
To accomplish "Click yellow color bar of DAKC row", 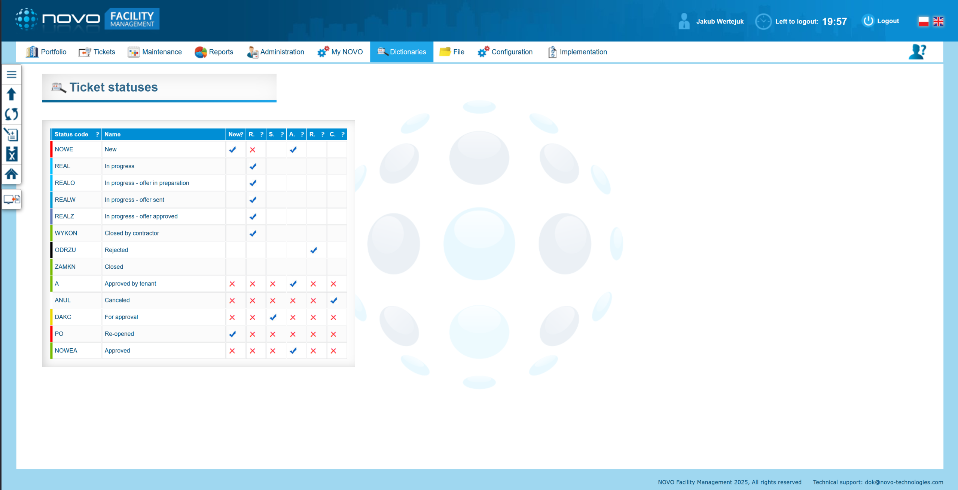I will 51,317.
